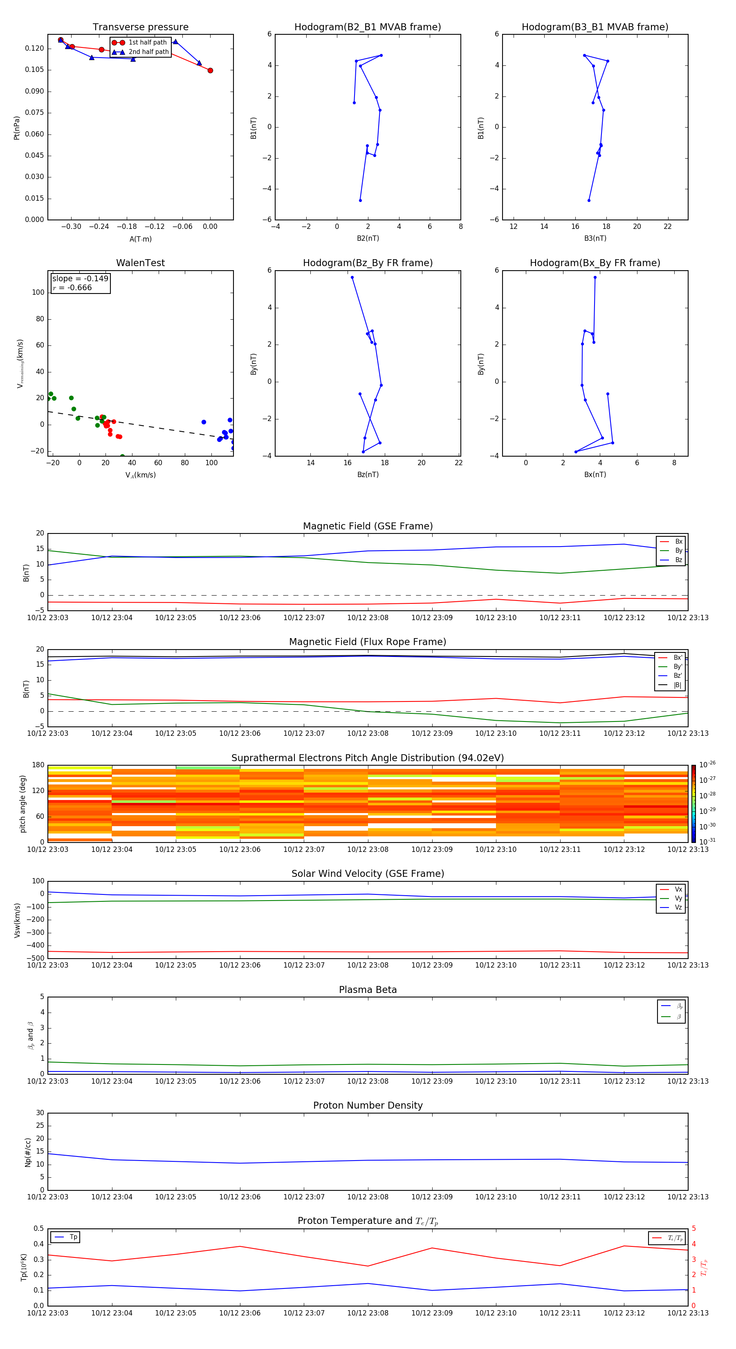Select the "10⁻²⁶" colorbar tick label
The image size is (736, 1349).
click(x=707, y=764)
